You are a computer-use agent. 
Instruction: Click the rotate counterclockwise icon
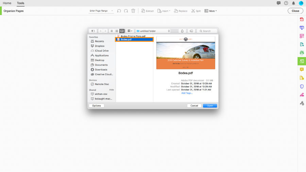tap(119, 11)
